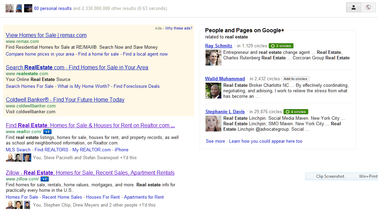Click Stephanie L Davis 4 circles button
Screen dimensions: 378x211
click(x=296, y=112)
